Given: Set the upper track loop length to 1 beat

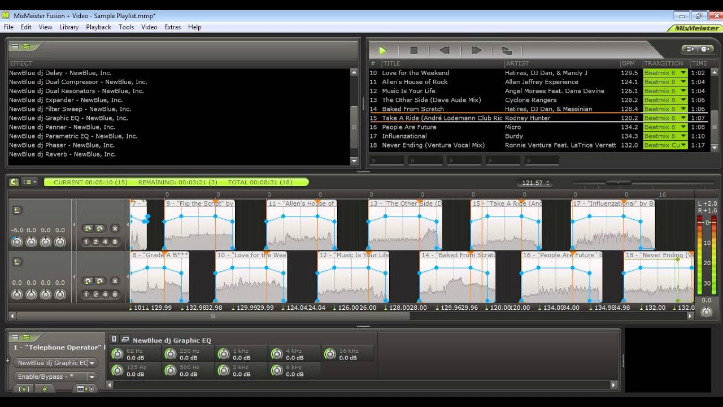Looking at the screenshot, I should click(86, 242).
